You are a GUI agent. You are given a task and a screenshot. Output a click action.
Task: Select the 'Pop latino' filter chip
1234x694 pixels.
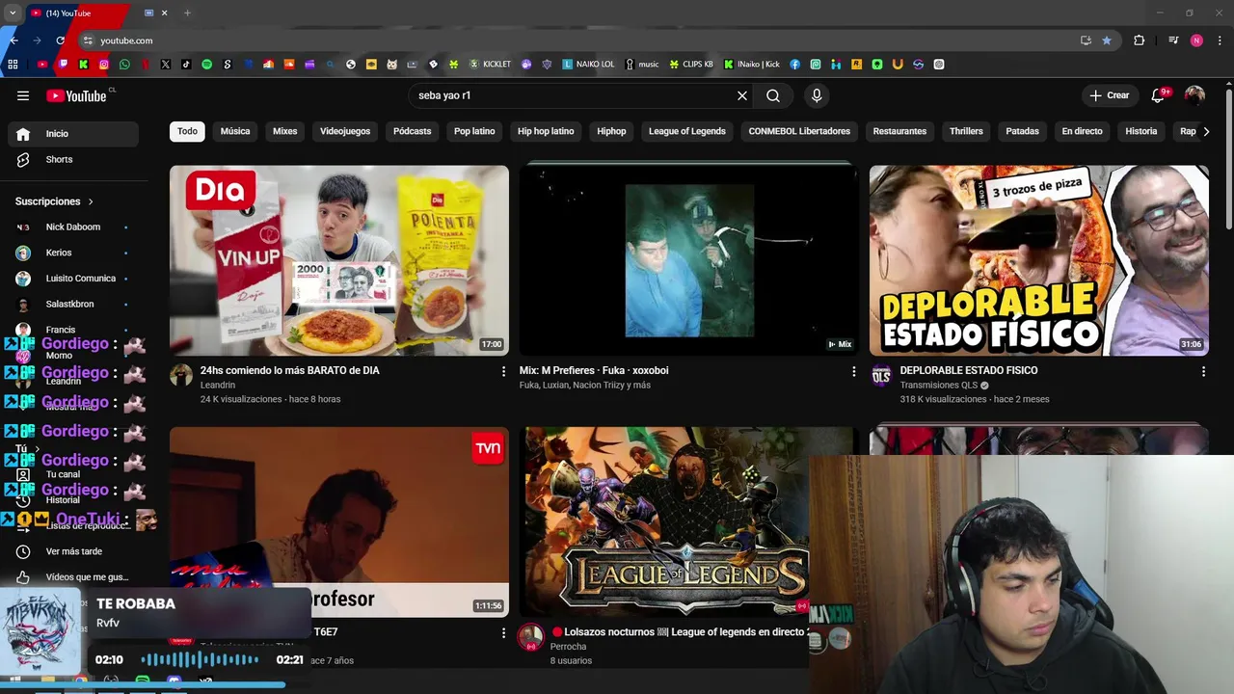474,131
